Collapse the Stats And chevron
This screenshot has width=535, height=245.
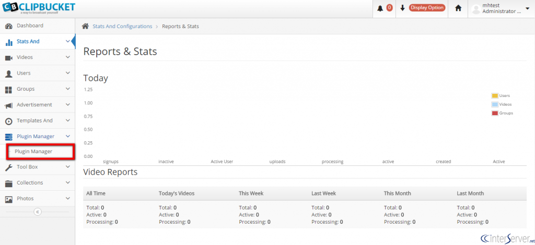click(x=67, y=41)
